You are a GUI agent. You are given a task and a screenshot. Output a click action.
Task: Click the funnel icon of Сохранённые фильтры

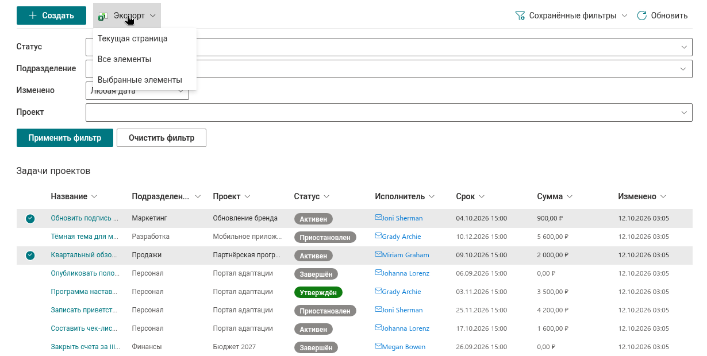pos(520,16)
